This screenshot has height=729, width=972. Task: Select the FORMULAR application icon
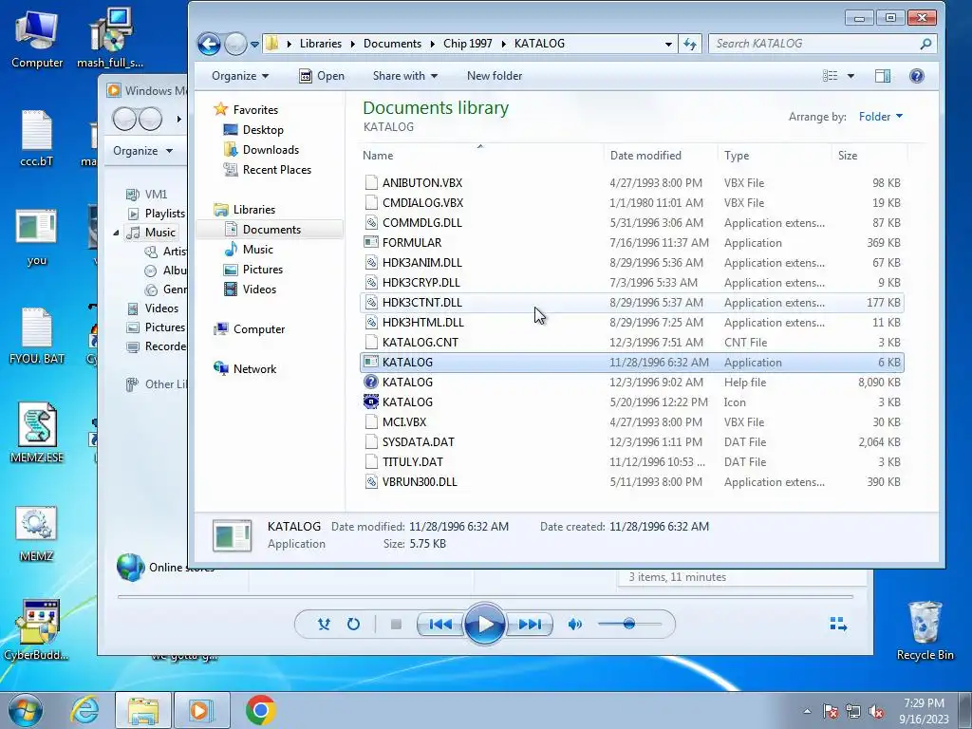click(371, 243)
